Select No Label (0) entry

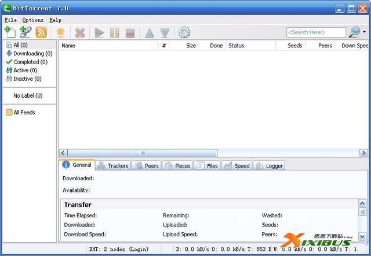(x=28, y=95)
